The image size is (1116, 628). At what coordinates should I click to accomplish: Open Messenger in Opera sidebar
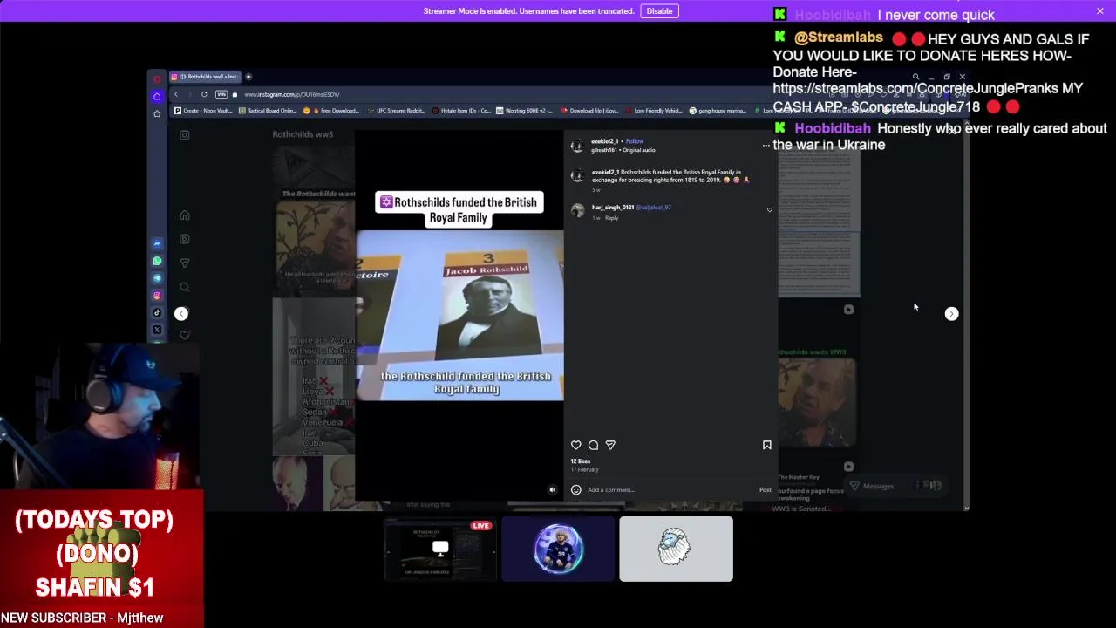(x=157, y=243)
